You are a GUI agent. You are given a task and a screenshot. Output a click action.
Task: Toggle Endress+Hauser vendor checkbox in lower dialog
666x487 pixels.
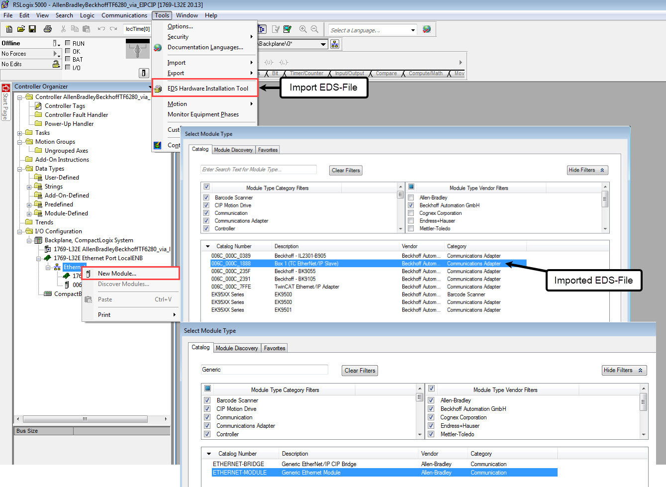[x=431, y=426]
